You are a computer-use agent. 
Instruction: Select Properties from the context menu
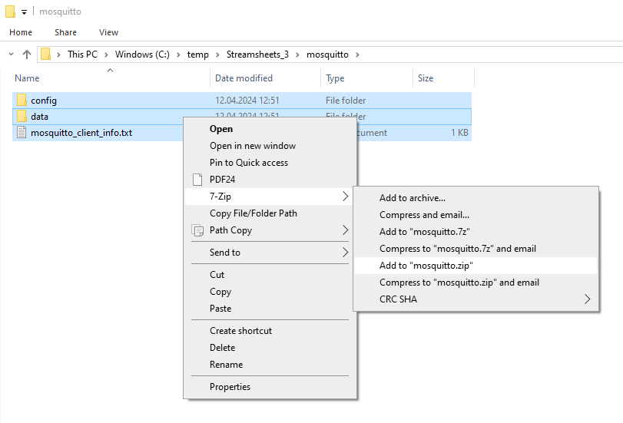click(230, 387)
